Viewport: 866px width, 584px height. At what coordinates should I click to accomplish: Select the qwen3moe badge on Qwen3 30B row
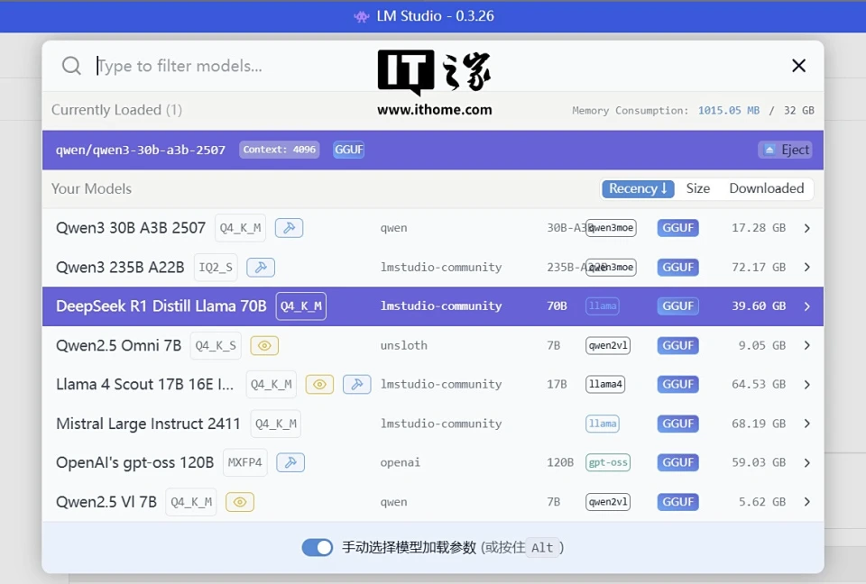pos(611,227)
